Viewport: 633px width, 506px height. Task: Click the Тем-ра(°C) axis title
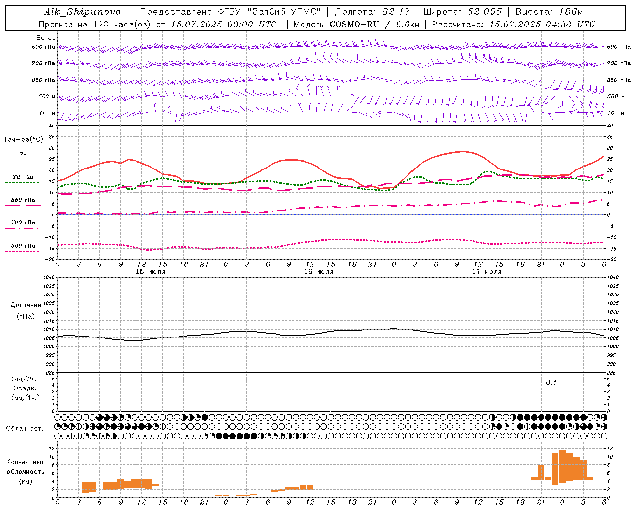point(23,140)
